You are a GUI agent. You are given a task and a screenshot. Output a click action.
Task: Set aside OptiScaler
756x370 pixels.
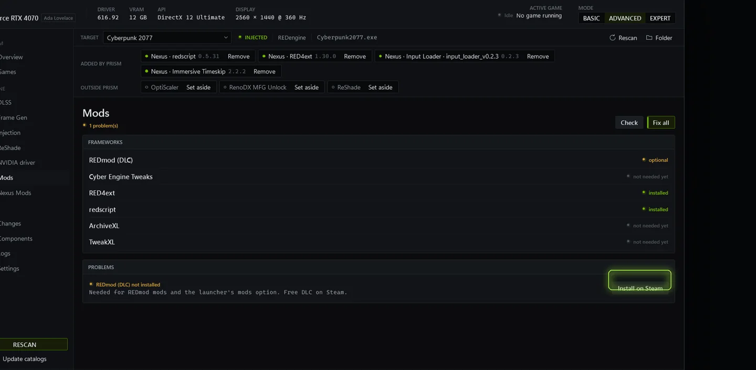(x=198, y=87)
